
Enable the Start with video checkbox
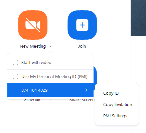click(x=15, y=62)
